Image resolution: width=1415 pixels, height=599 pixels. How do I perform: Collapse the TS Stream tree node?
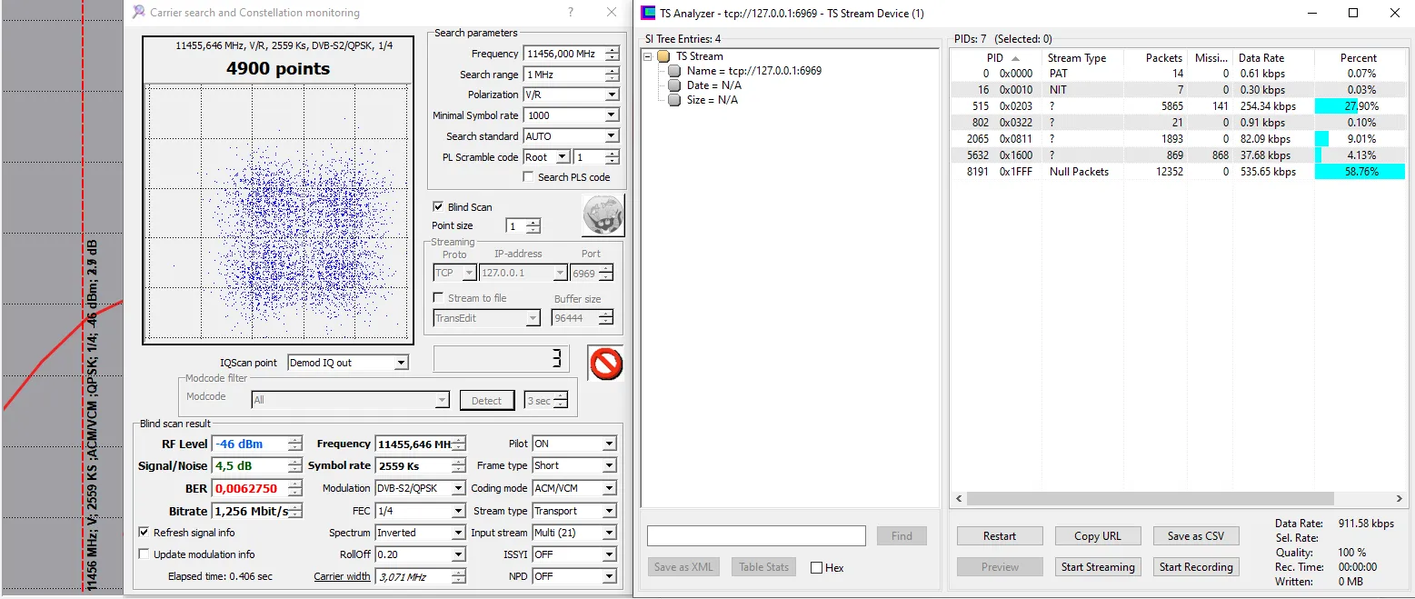coord(648,56)
